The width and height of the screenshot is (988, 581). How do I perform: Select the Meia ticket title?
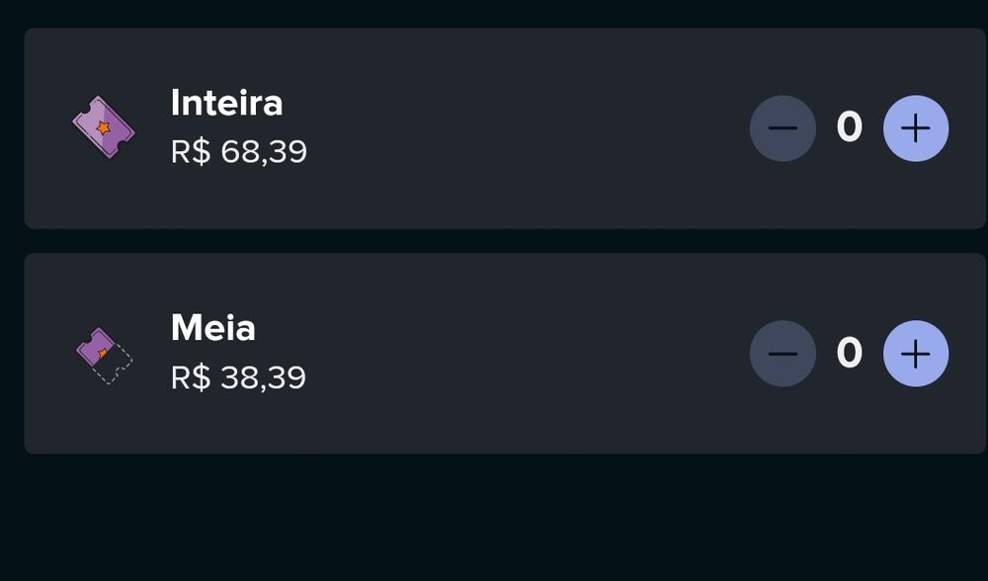[x=212, y=328]
